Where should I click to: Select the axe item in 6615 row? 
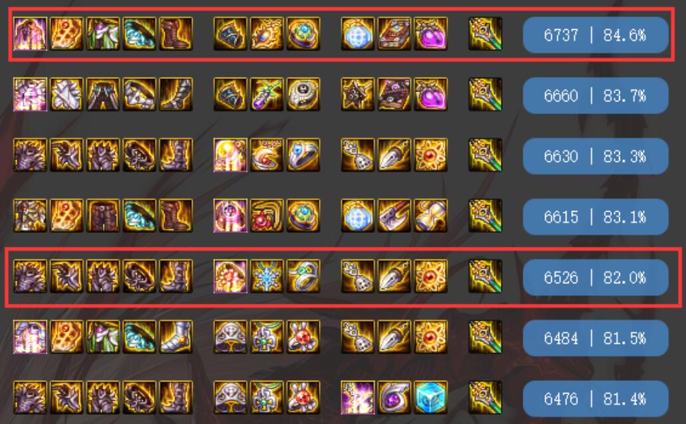(x=394, y=216)
